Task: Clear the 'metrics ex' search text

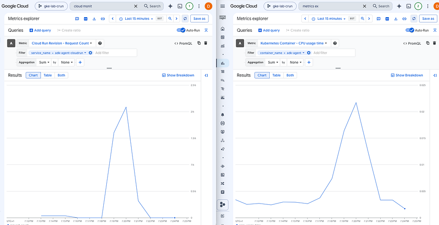Action: [x=364, y=6]
